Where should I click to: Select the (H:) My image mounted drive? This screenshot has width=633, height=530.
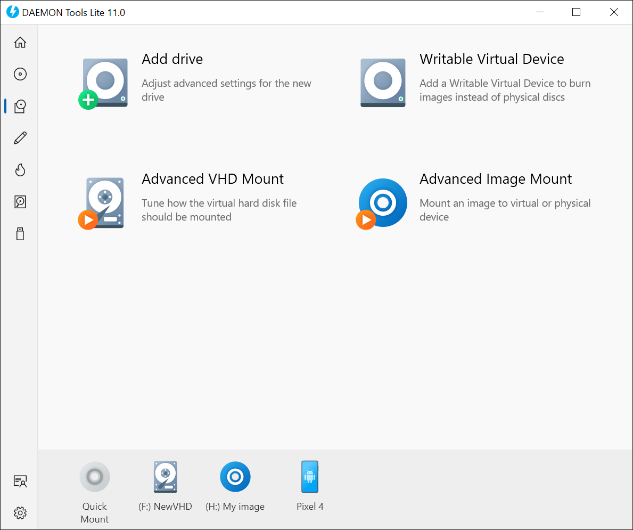coord(235,476)
